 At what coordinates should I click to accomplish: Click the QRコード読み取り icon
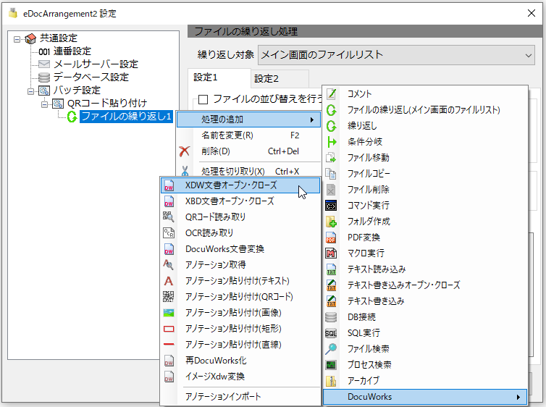click(169, 217)
